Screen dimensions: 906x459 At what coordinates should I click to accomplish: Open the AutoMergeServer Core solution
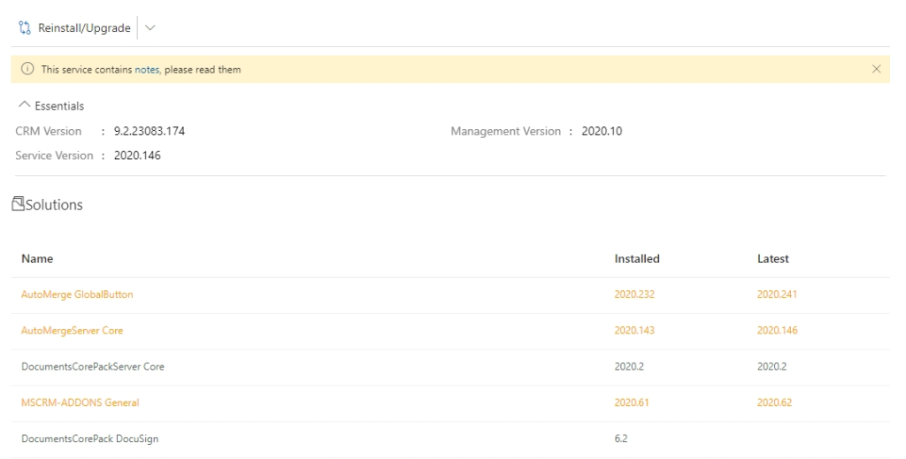point(73,330)
